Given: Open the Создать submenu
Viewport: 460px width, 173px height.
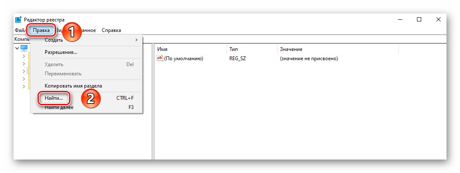Looking at the screenshot, I should point(86,40).
